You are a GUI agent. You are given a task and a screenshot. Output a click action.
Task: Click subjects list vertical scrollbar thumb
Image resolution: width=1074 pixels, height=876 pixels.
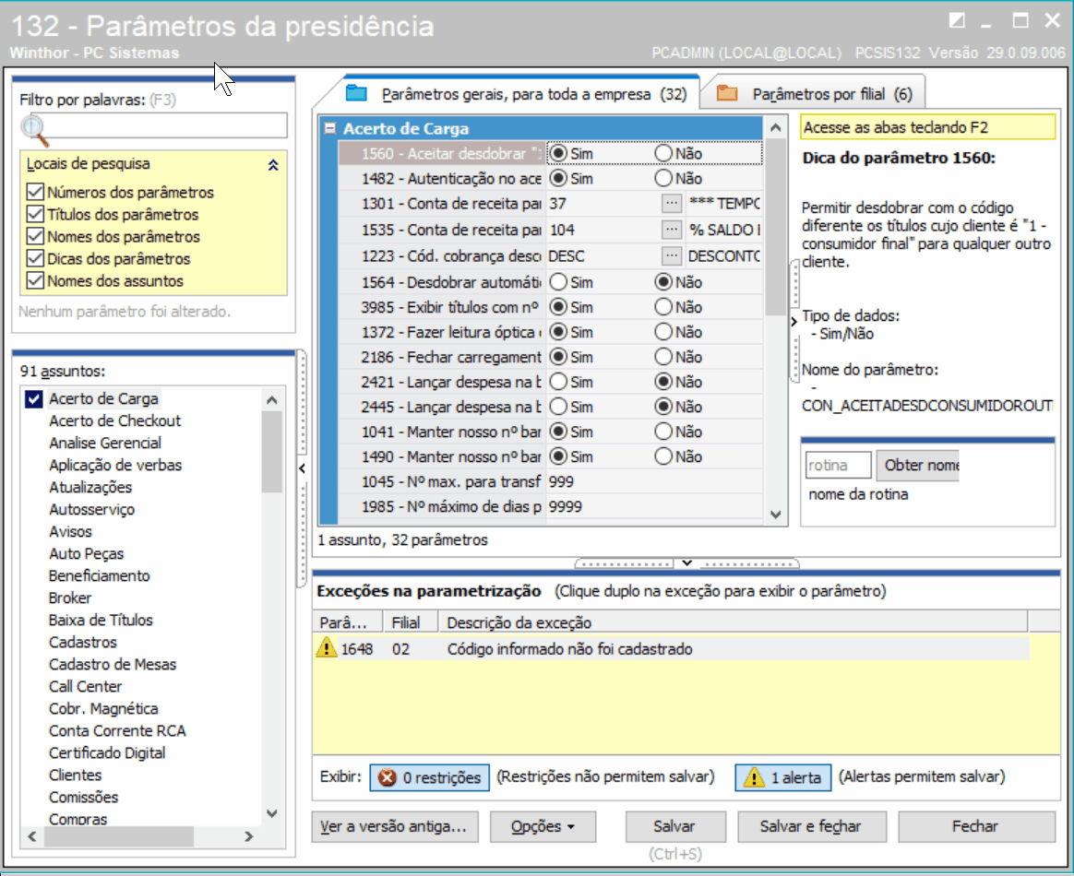pyautogui.click(x=271, y=453)
